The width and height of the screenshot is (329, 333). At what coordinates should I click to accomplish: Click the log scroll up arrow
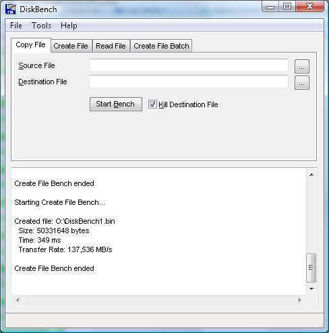pyautogui.click(x=311, y=175)
